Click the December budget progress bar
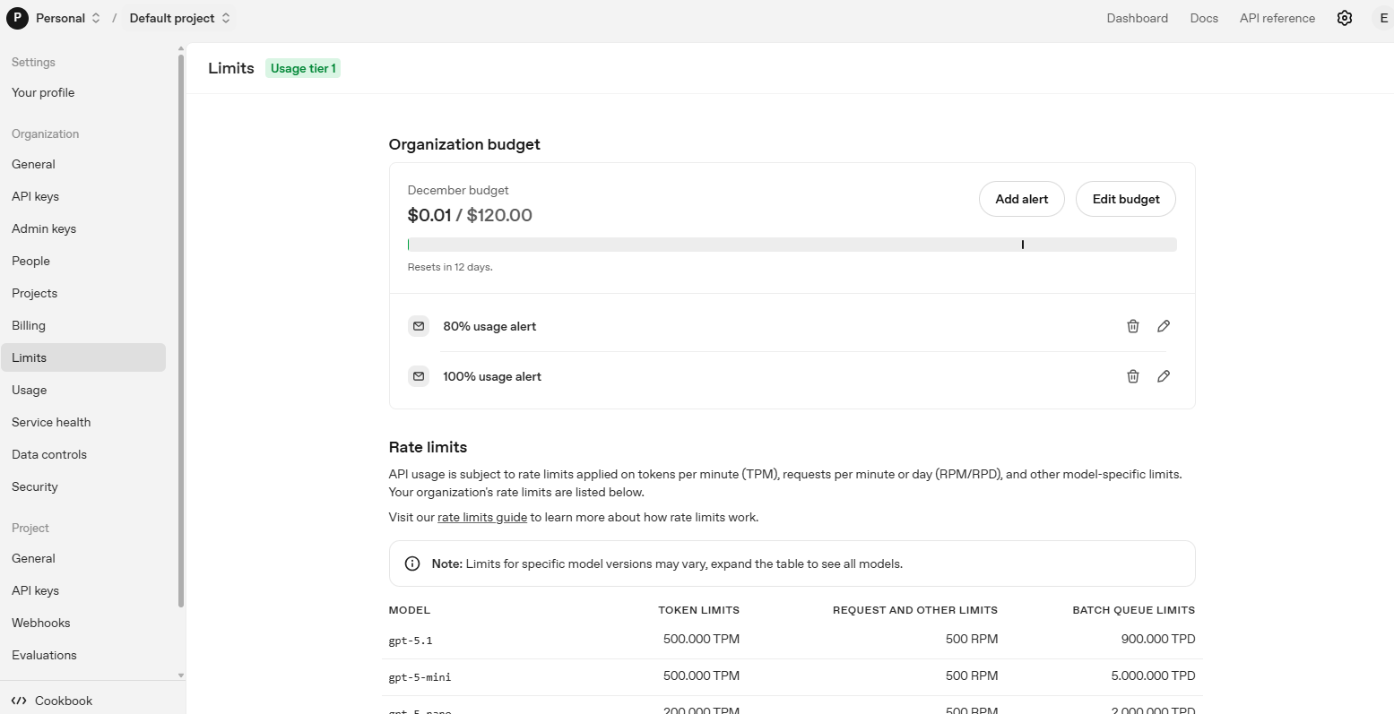The width and height of the screenshot is (1394, 714). 792,245
